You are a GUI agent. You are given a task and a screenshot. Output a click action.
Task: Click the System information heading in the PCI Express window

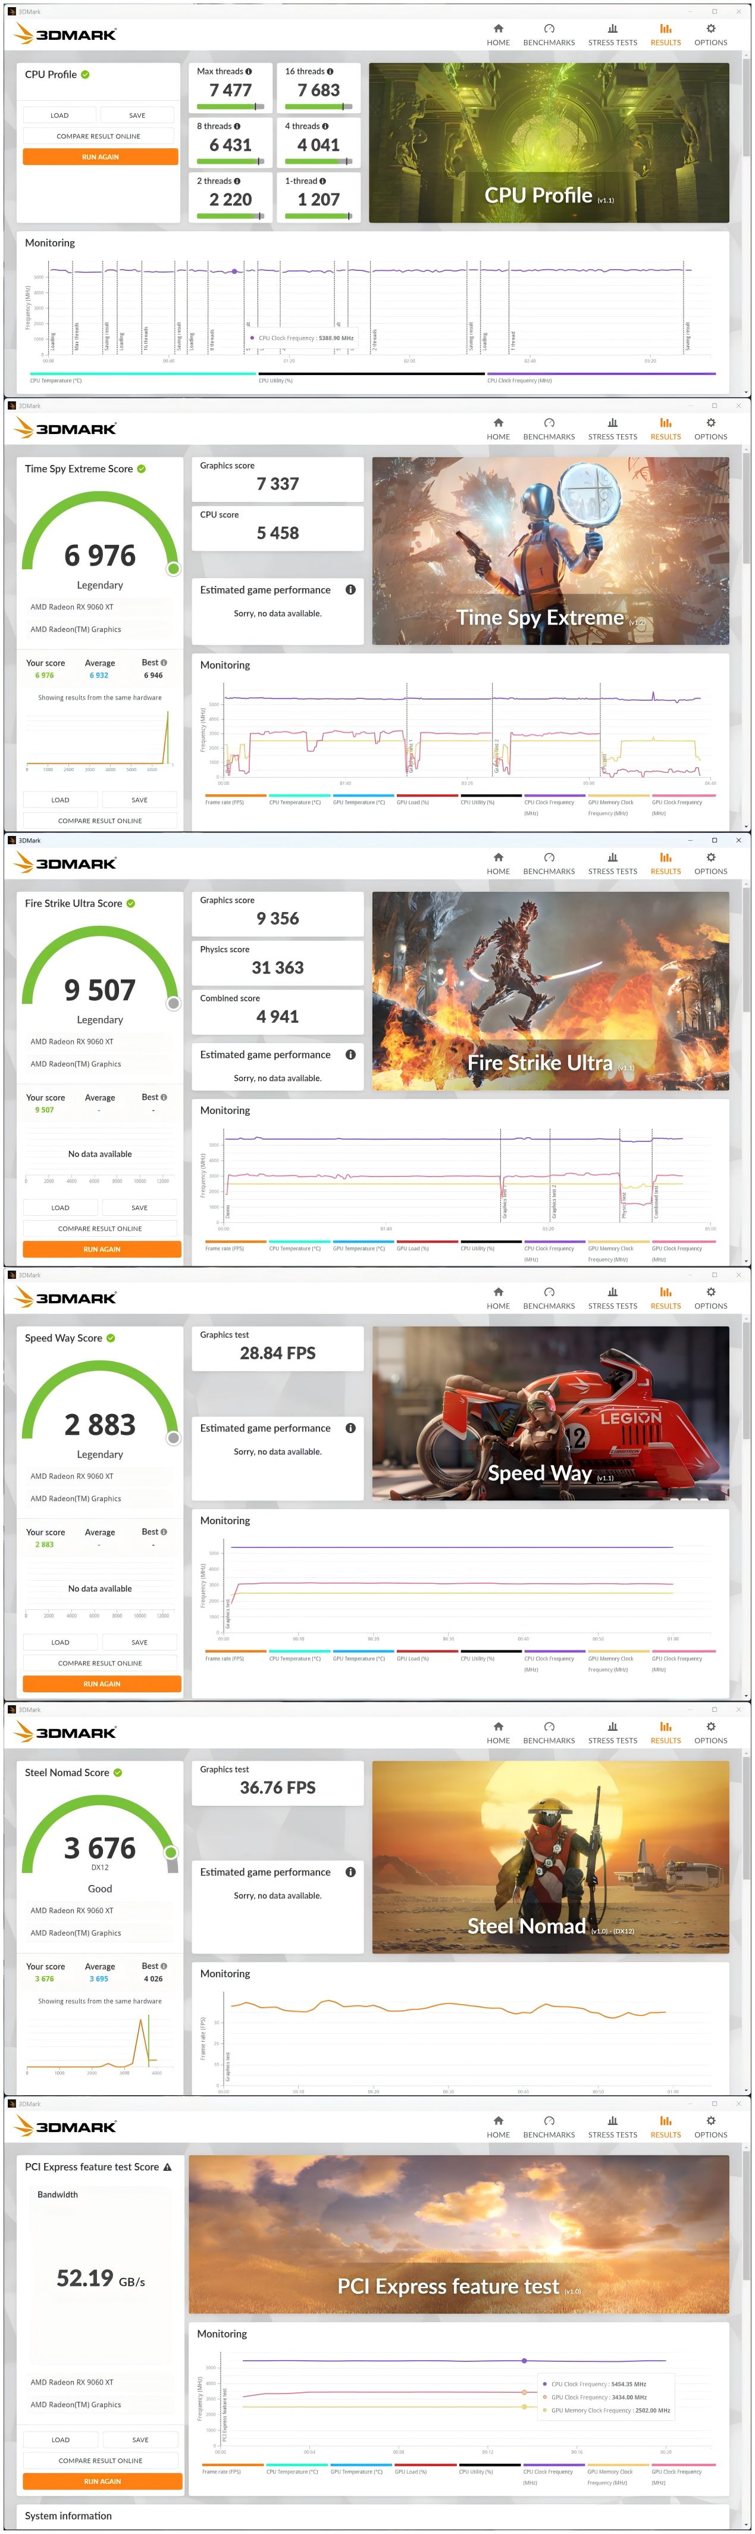(x=68, y=2516)
